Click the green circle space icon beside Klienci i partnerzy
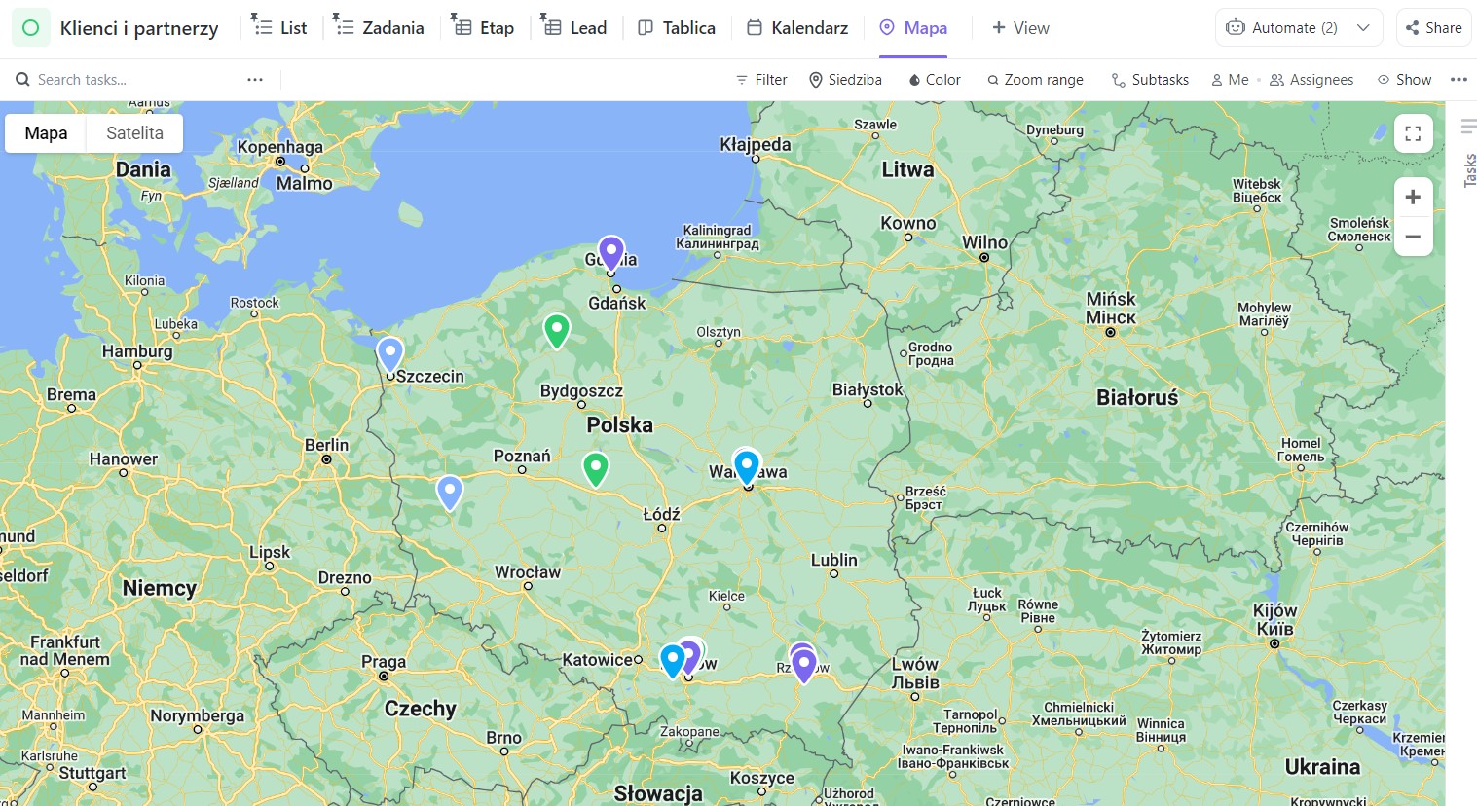Viewport: 1477px width, 806px height. pos(30,28)
